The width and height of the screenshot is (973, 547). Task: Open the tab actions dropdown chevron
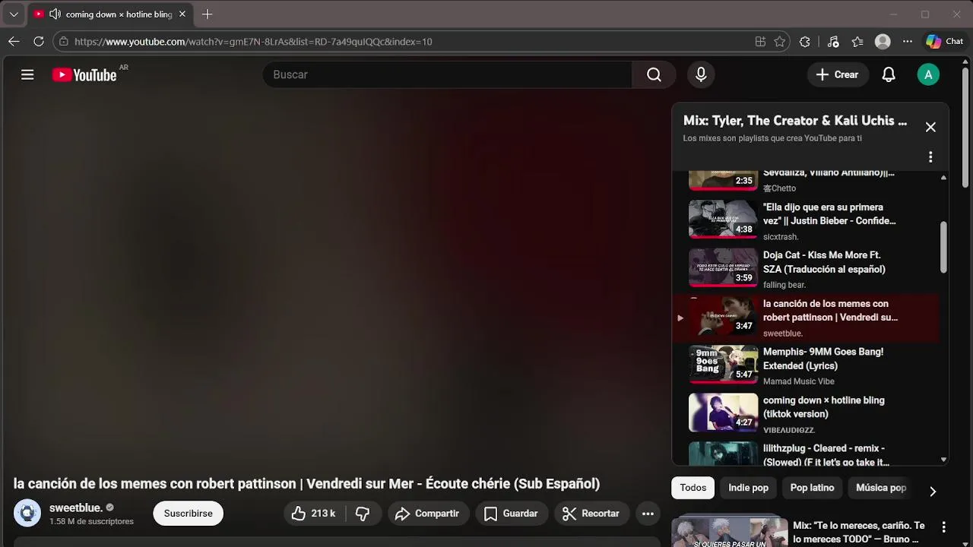click(14, 14)
